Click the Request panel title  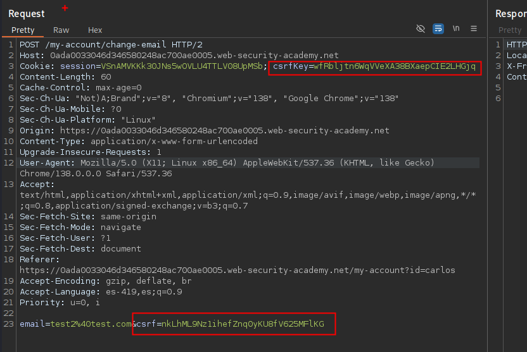point(27,13)
